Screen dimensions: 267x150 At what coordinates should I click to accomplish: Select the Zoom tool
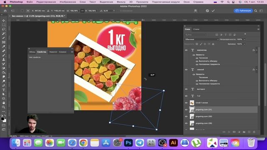tap(4, 107)
